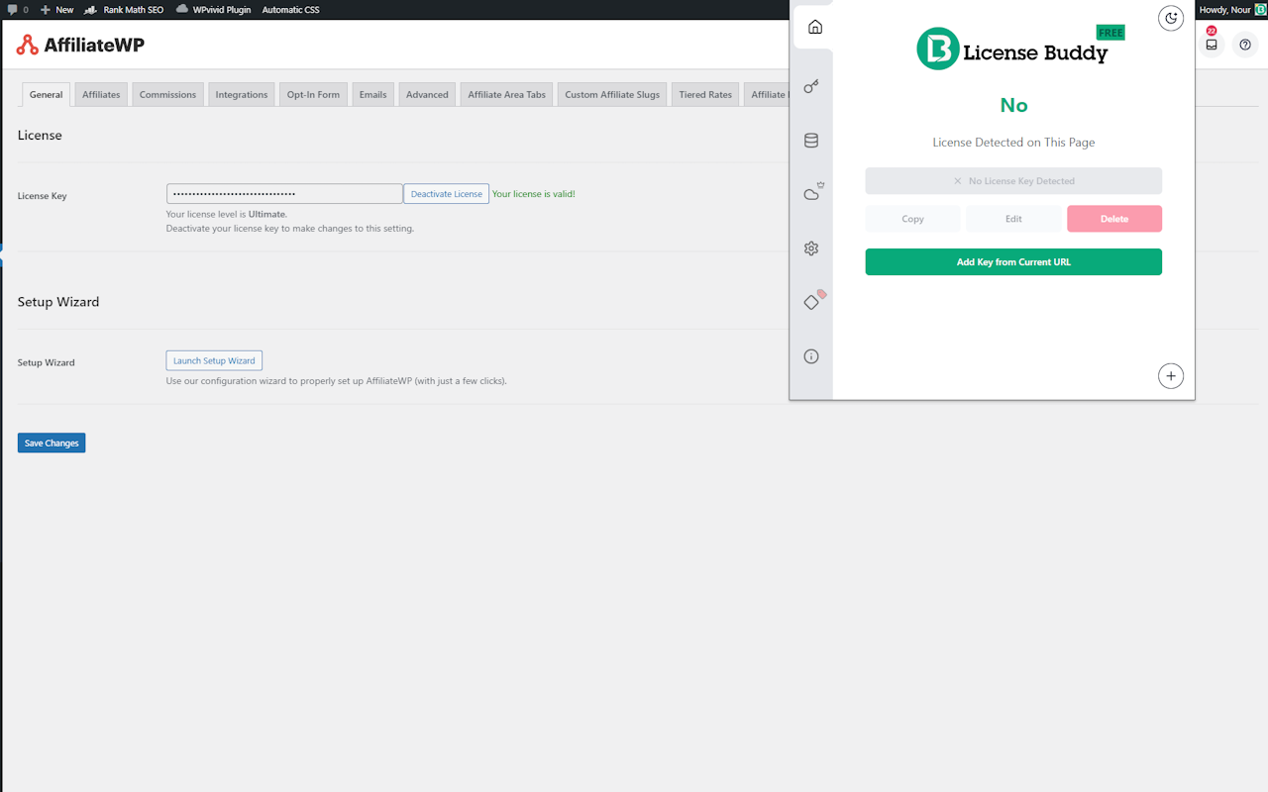The image size is (1268, 792).
Task: Toggle License Buddy dark mode moon icon
Action: (x=1171, y=18)
